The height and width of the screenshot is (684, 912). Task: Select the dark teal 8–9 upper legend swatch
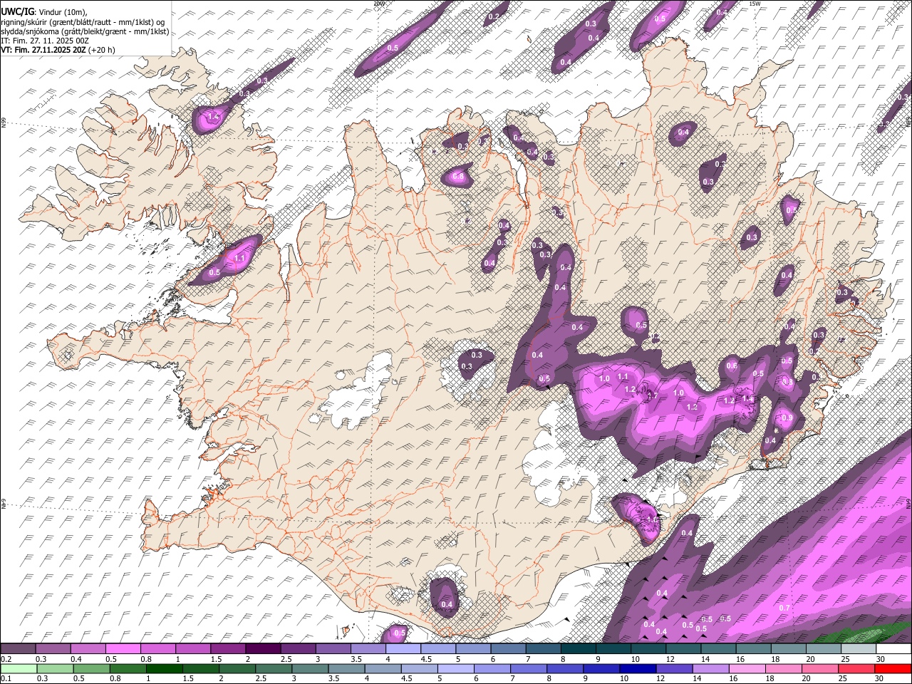pyautogui.click(x=578, y=649)
